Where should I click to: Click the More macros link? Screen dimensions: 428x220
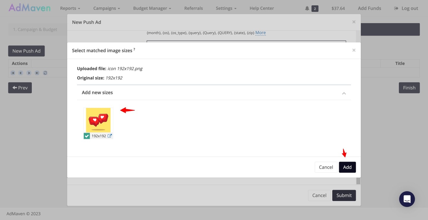click(x=260, y=33)
